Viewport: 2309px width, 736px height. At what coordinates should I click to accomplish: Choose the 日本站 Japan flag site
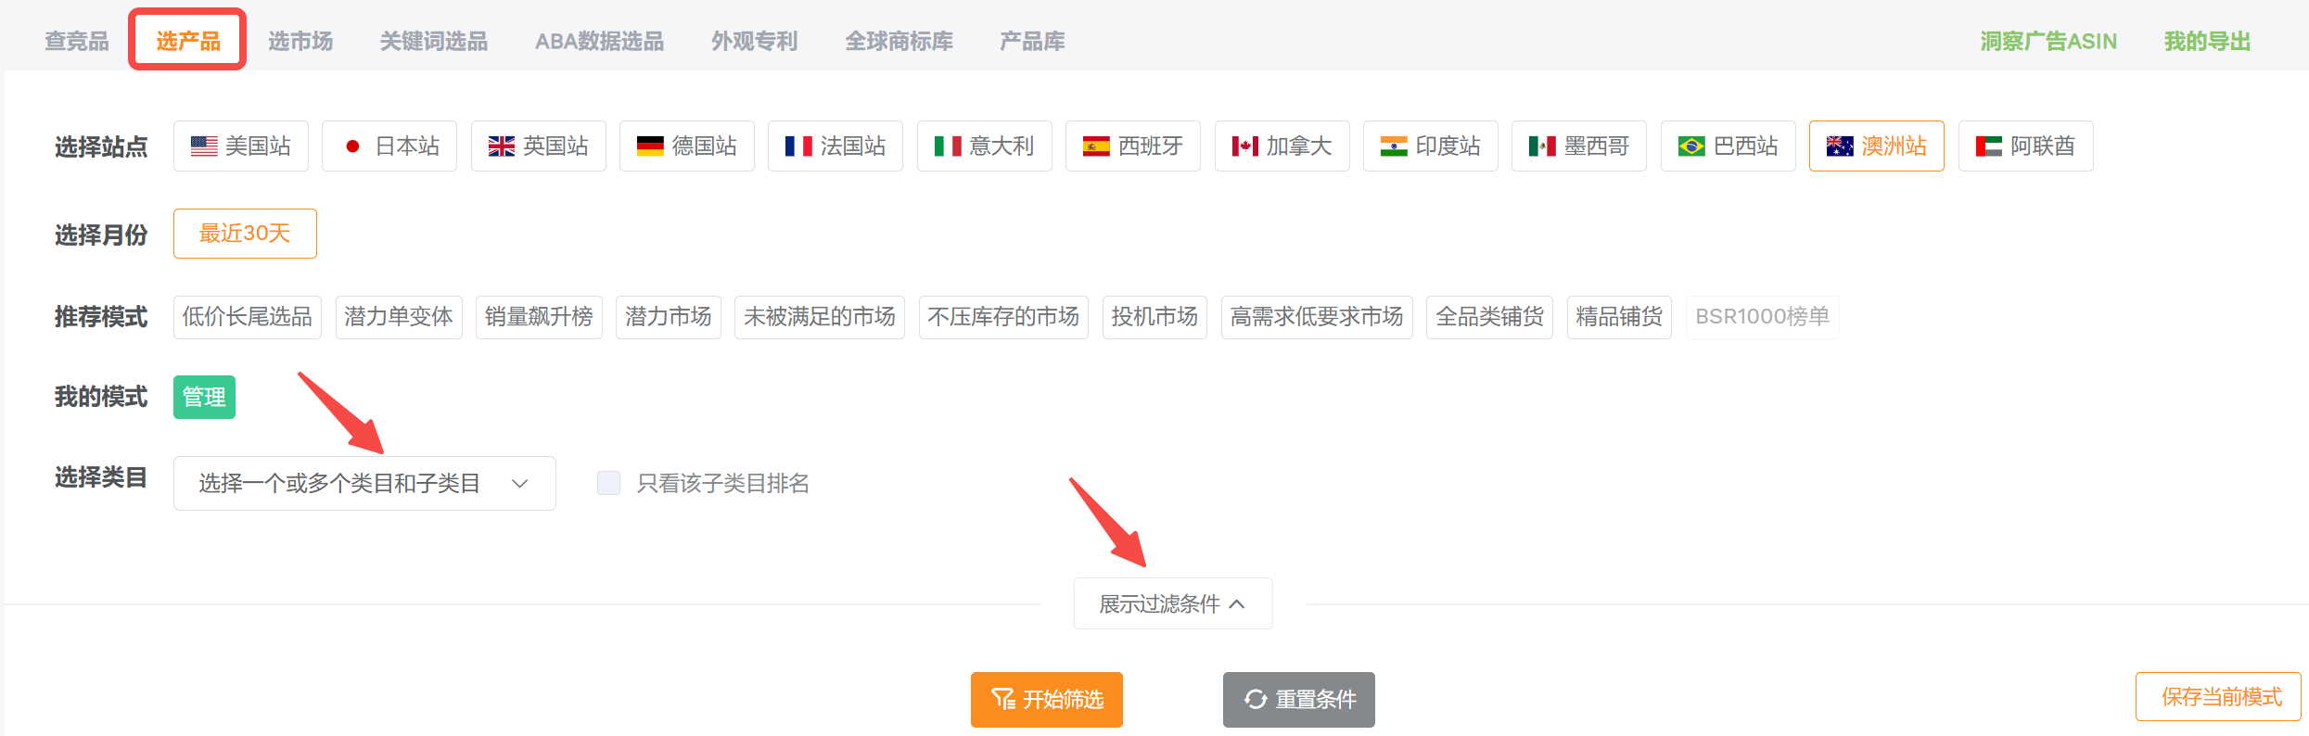[389, 146]
